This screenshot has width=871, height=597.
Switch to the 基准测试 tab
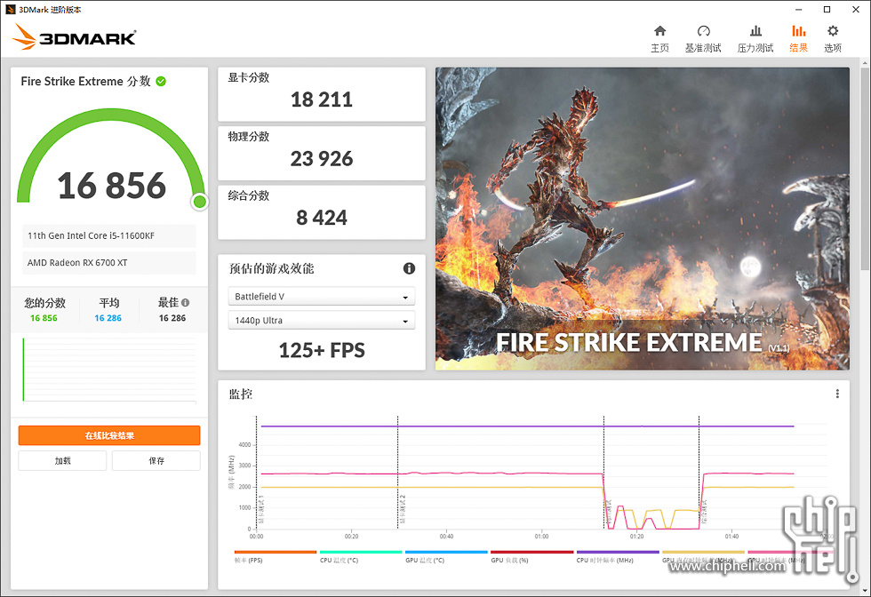coord(703,36)
